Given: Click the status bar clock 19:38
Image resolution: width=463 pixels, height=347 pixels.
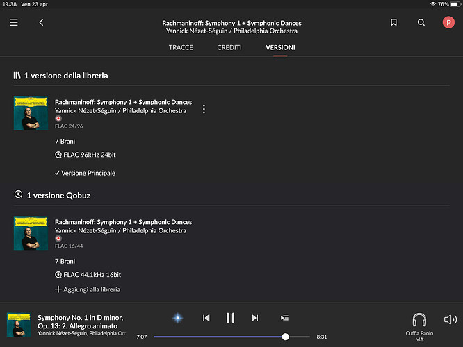Looking at the screenshot, I should pyautogui.click(x=10, y=4).
